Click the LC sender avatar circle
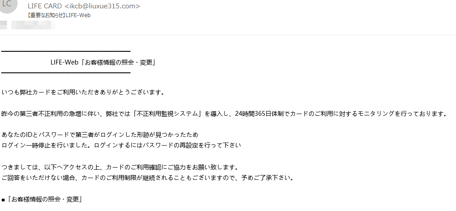The width and height of the screenshot is (456, 211). [x=8, y=5]
